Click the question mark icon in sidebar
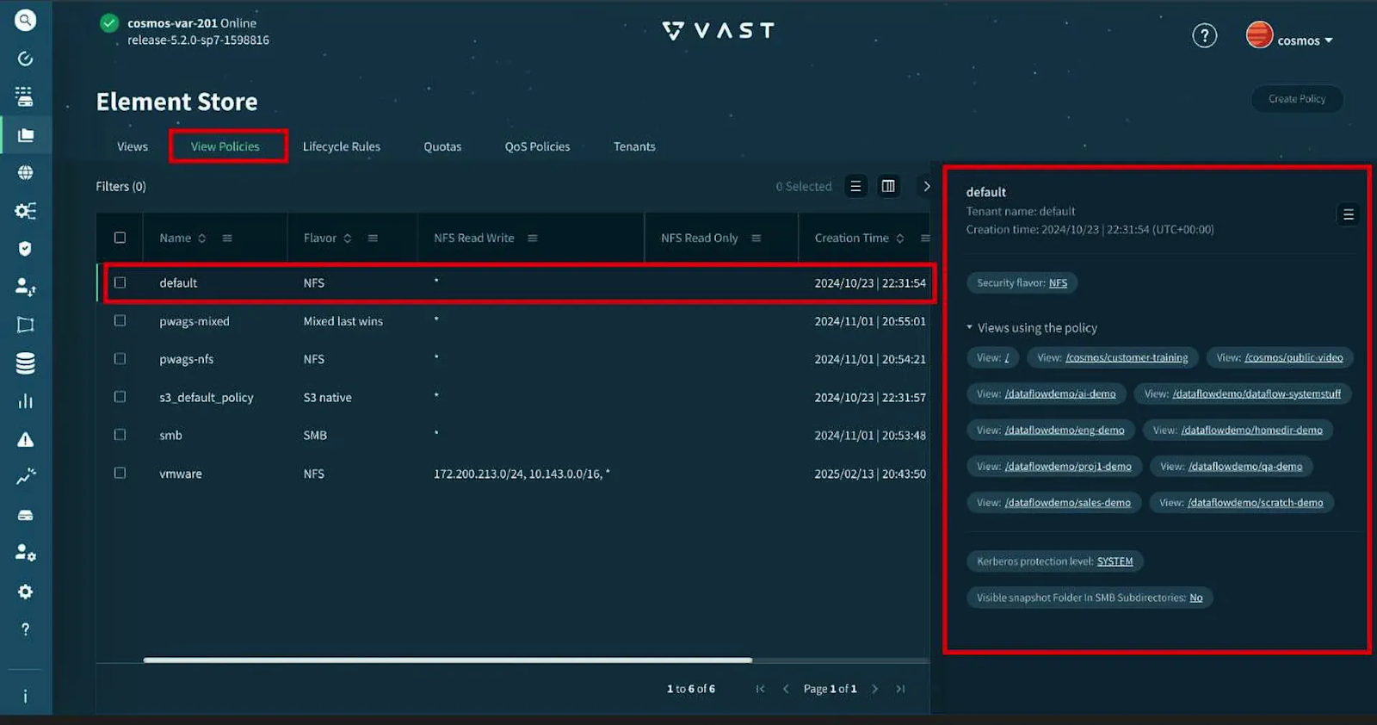This screenshot has width=1377, height=725. pyautogui.click(x=25, y=629)
